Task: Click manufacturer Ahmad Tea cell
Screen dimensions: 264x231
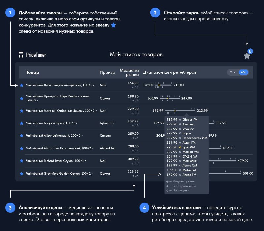Action: point(108,148)
